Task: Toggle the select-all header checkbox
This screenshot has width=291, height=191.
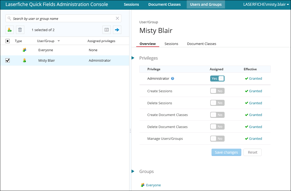Action: [x=8, y=41]
